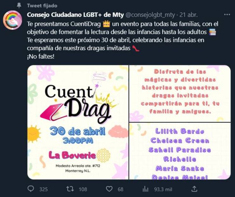Click the reply speech bubble icon
This screenshot has width=235, height=197.
pyautogui.click(x=31, y=189)
